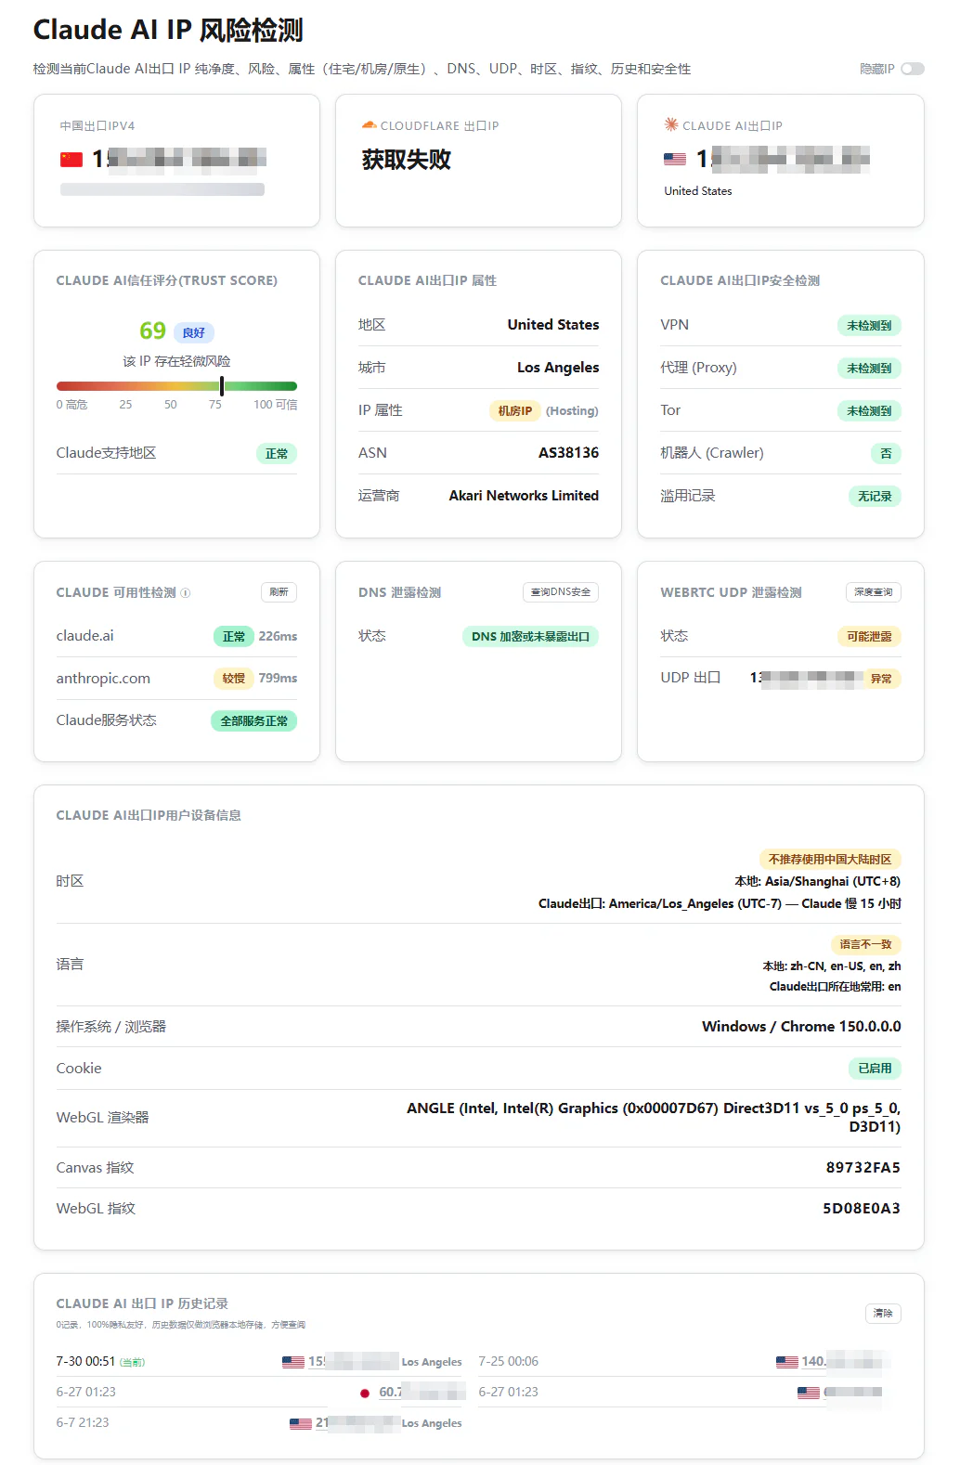Click the blurred IP in 6-7 21:23 row

coord(357,1423)
